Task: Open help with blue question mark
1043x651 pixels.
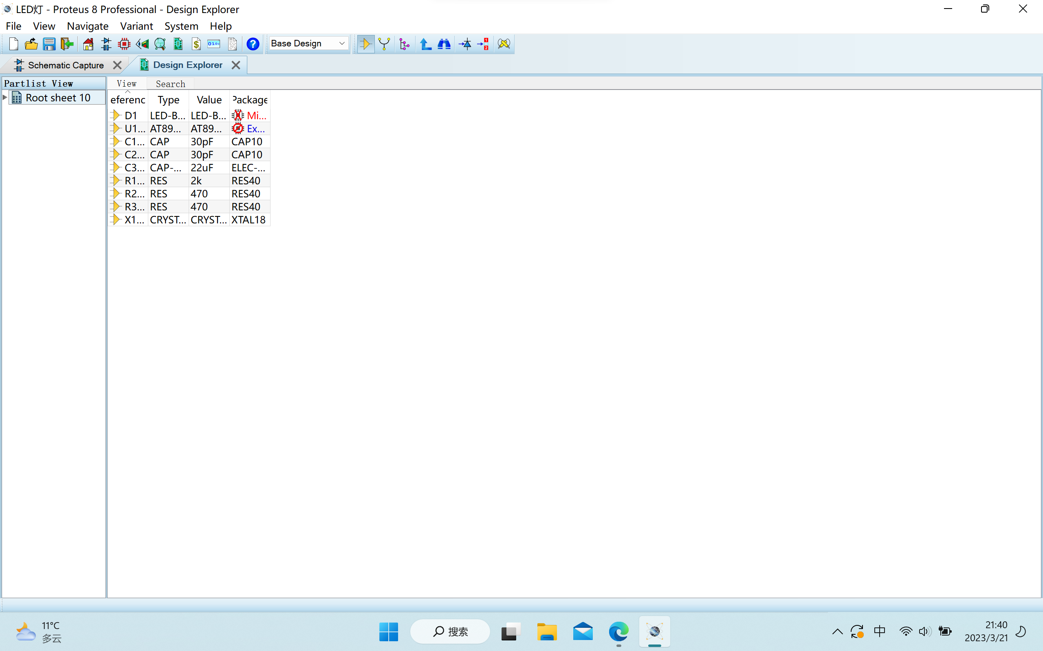Action: (x=253, y=44)
